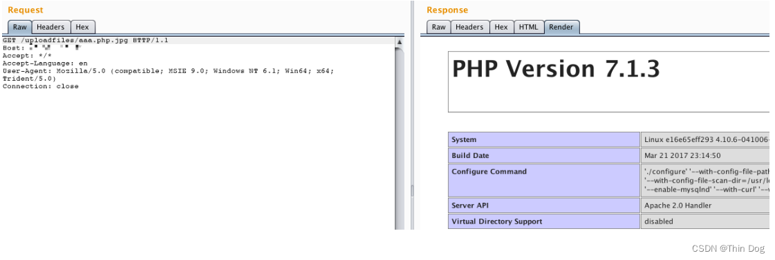Open the Request Headers tab
Screen dimensions: 775x260
pyautogui.click(x=51, y=27)
